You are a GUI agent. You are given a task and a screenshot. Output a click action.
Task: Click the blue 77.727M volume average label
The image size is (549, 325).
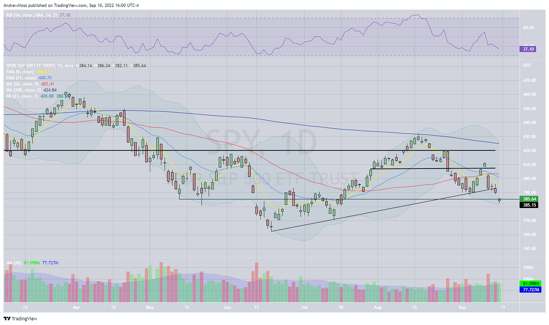[x=530, y=290]
